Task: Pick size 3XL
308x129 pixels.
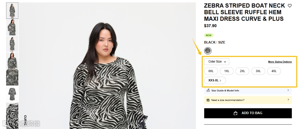Action: pyautogui.click(x=258, y=71)
